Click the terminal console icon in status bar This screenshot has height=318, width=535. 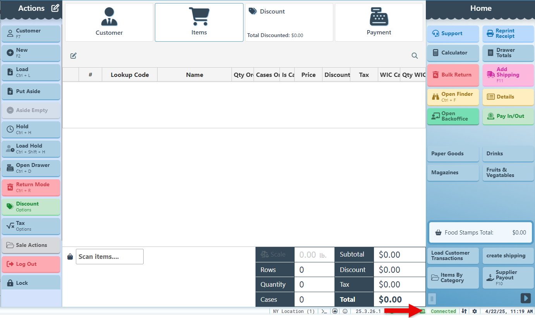[x=324, y=311]
